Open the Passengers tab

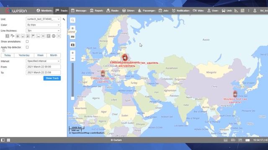coord(147,10)
